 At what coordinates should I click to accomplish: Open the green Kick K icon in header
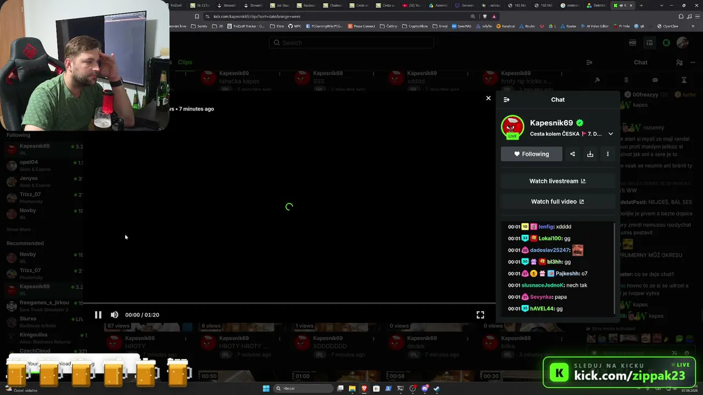pyautogui.click(x=666, y=43)
